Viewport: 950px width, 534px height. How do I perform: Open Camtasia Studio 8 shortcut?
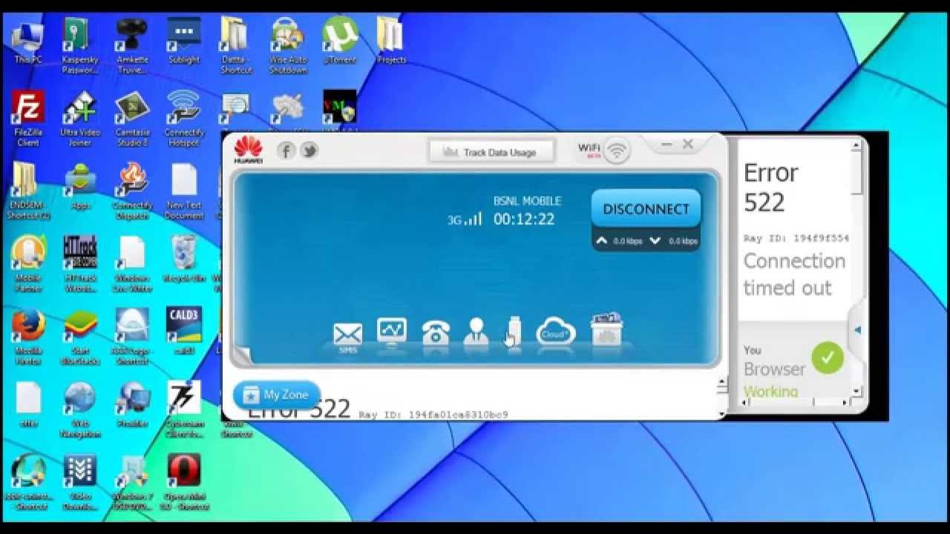click(132, 119)
